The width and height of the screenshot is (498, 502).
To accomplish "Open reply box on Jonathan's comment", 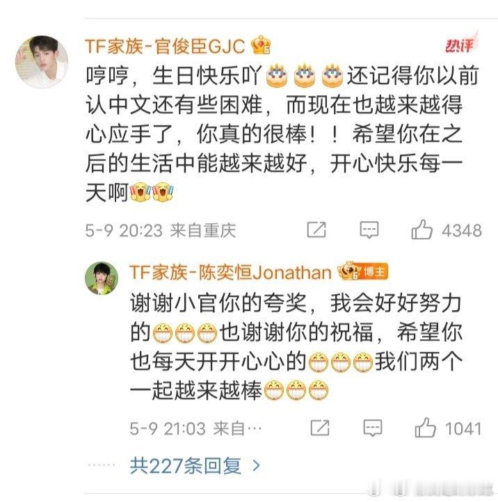I will pyautogui.click(x=373, y=428).
